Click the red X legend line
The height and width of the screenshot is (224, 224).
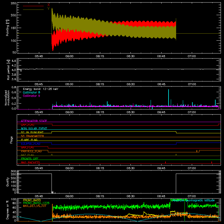(33, 6)
